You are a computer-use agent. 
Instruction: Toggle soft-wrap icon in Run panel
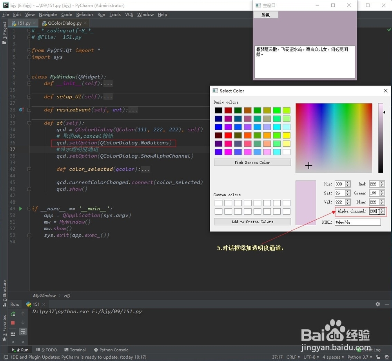click(23, 332)
